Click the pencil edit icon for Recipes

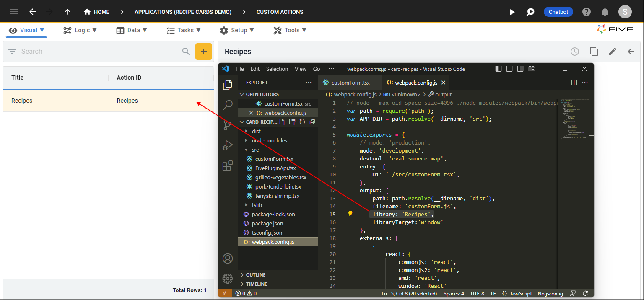tap(613, 52)
